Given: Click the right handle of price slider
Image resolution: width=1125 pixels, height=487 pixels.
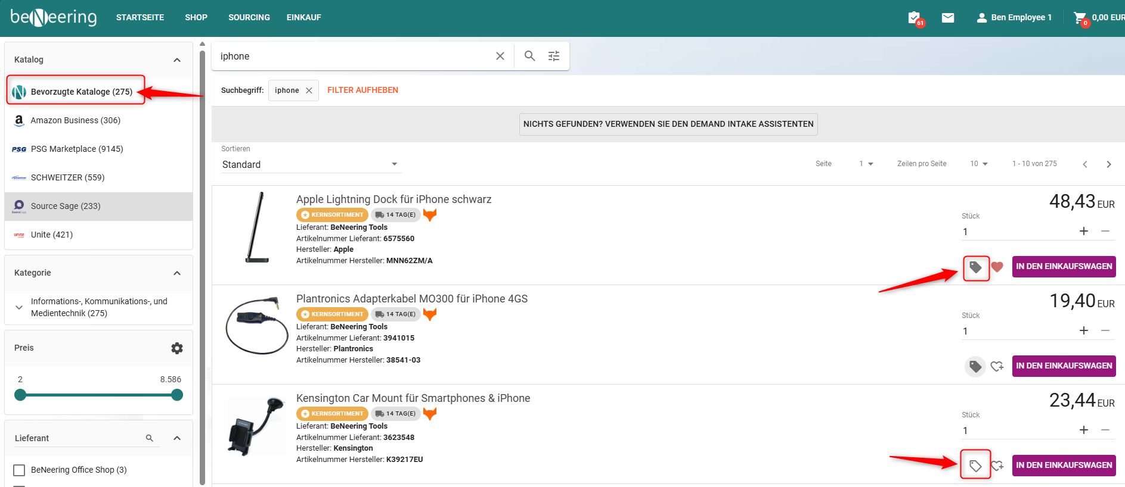Looking at the screenshot, I should click(x=177, y=395).
